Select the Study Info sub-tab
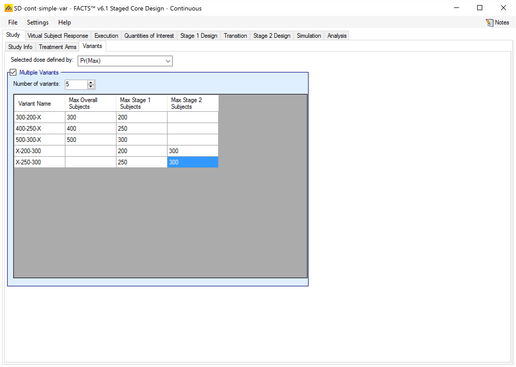Viewport: 516px width, 367px height. point(20,47)
